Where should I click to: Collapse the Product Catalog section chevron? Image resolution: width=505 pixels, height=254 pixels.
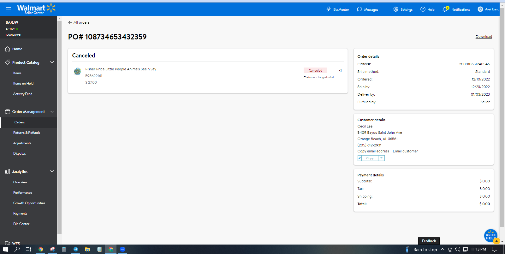point(52,62)
